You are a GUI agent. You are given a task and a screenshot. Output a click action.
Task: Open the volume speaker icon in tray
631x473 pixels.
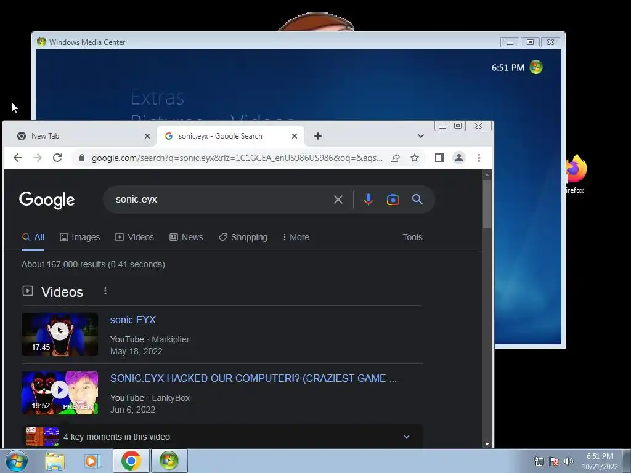[569, 461]
